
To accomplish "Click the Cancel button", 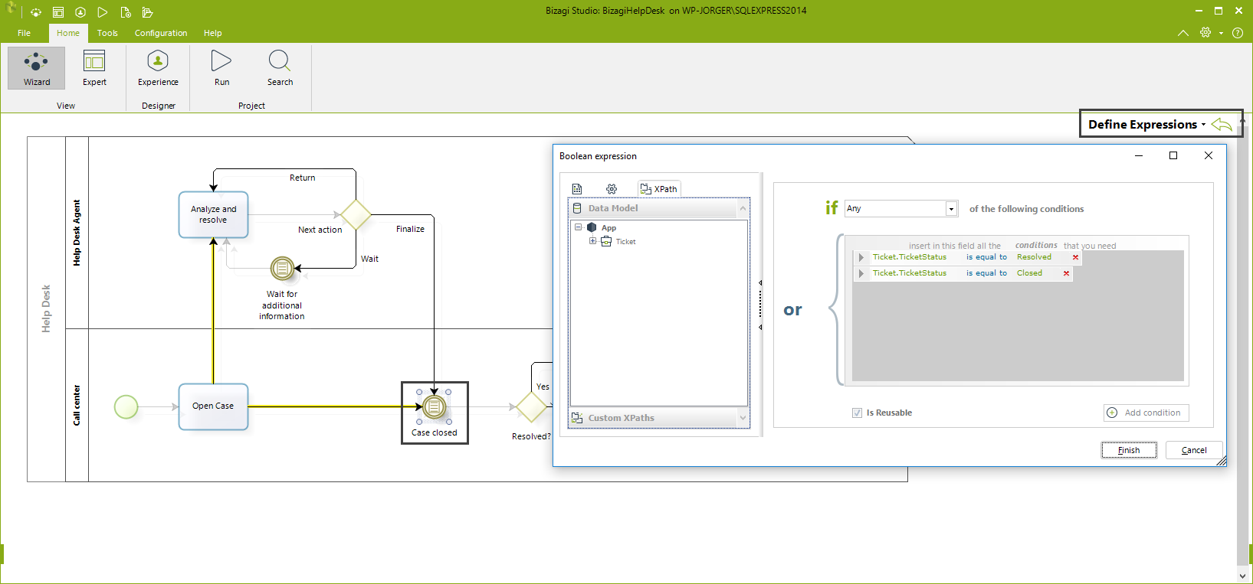I will [1194, 450].
